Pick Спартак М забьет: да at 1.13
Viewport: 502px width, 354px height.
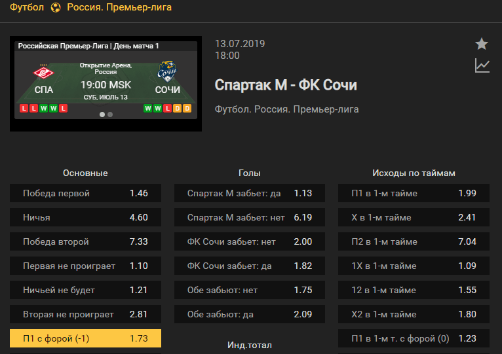pos(250,193)
